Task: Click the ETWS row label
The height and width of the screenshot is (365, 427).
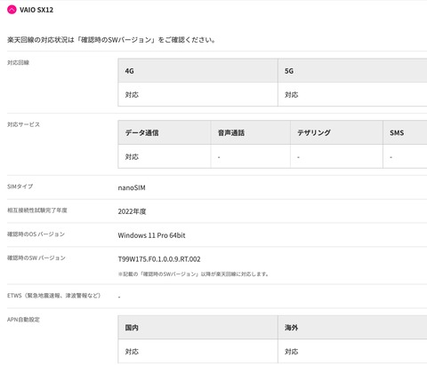Action: coord(53,296)
